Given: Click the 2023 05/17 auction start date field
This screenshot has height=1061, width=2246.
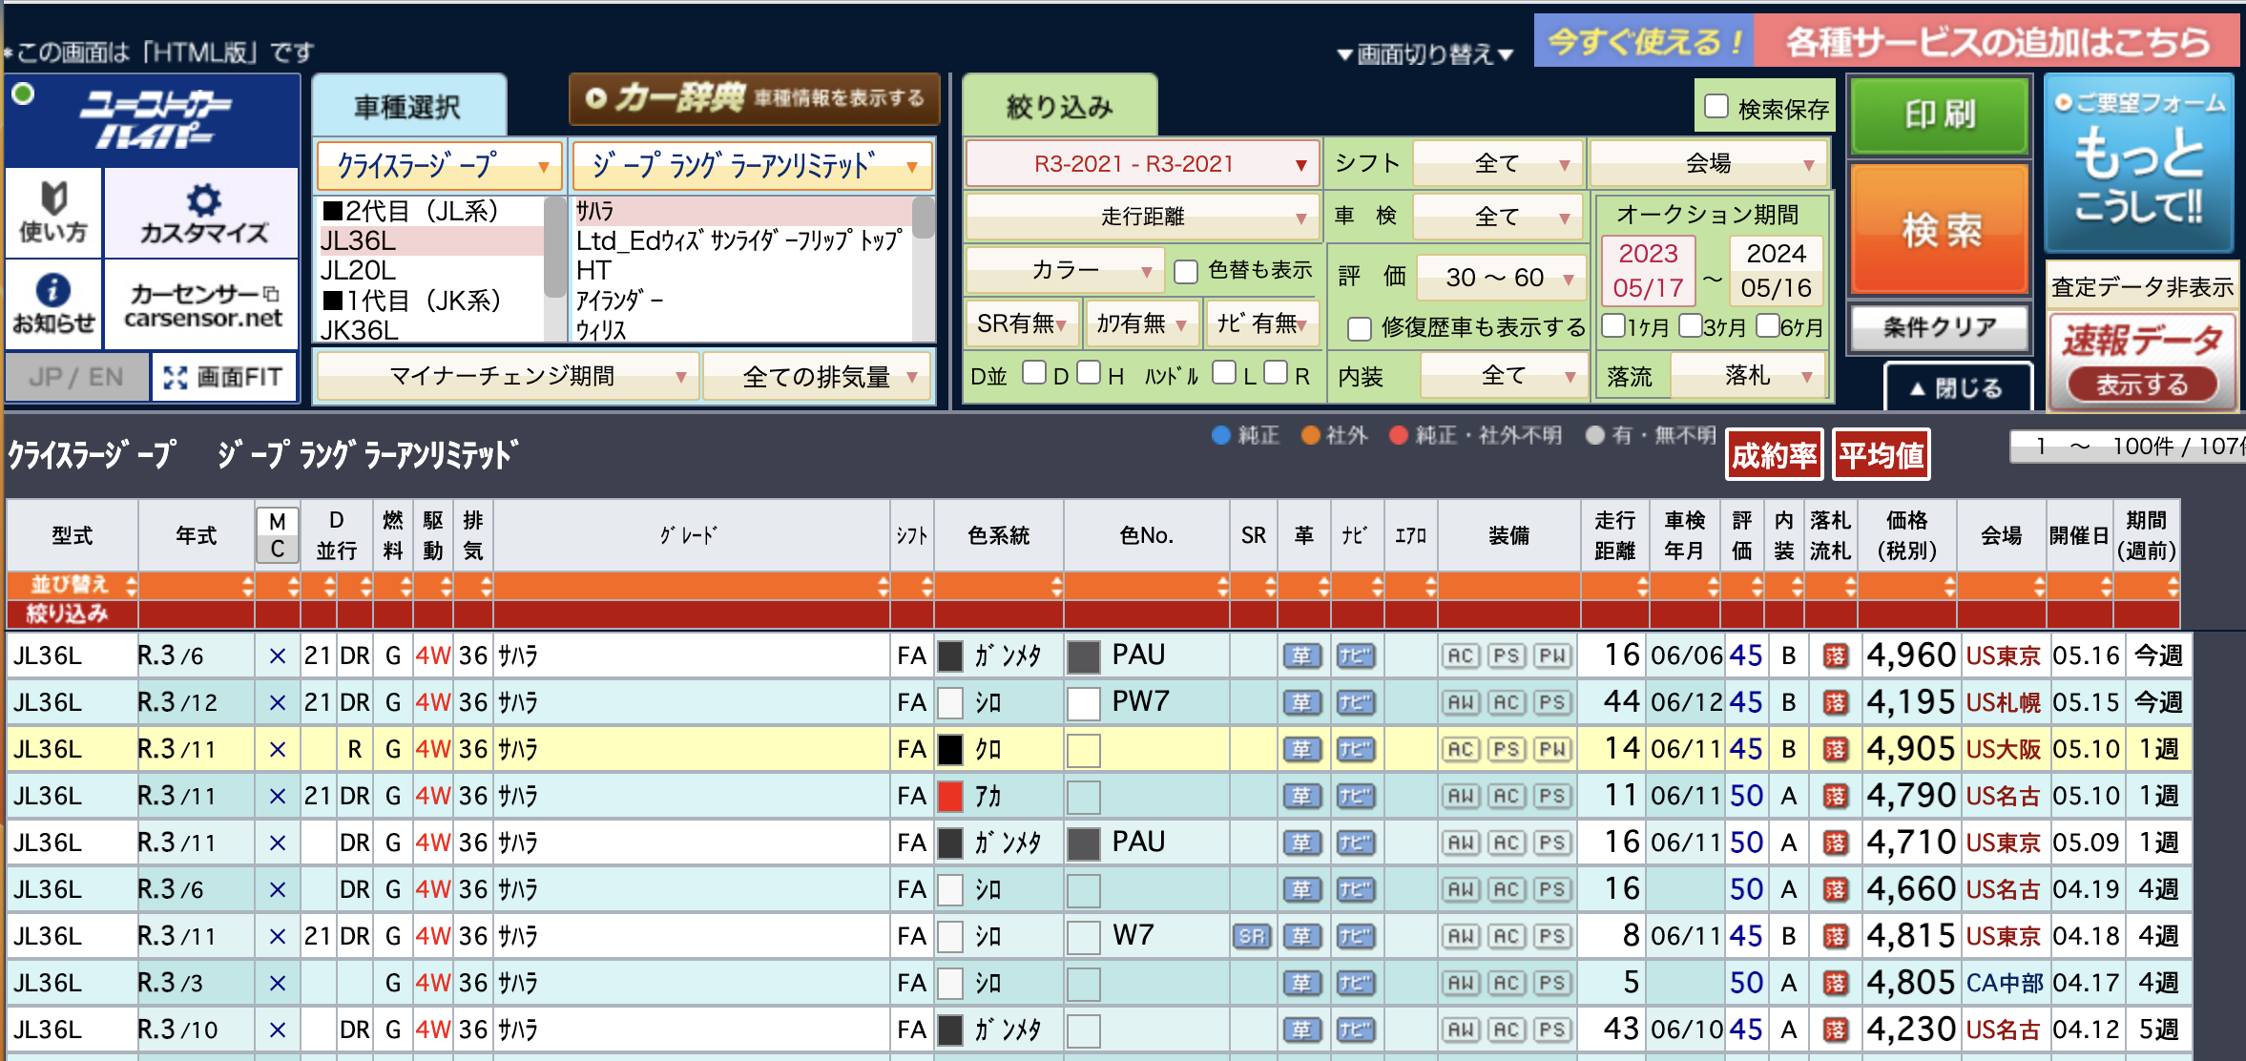Looking at the screenshot, I should tap(1648, 270).
